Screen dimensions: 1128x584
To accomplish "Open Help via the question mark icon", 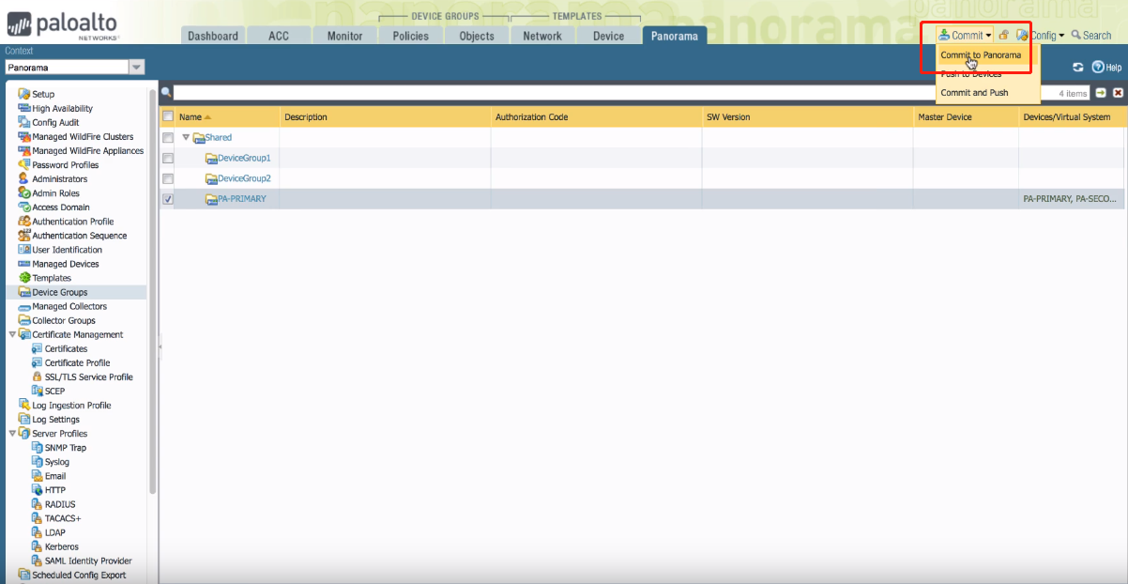I will pyautogui.click(x=1098, y=68).
